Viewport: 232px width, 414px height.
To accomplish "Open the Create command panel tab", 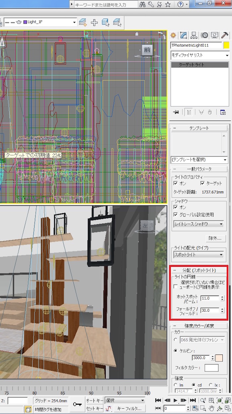I will pyautogui.click(x=173, y=35).
